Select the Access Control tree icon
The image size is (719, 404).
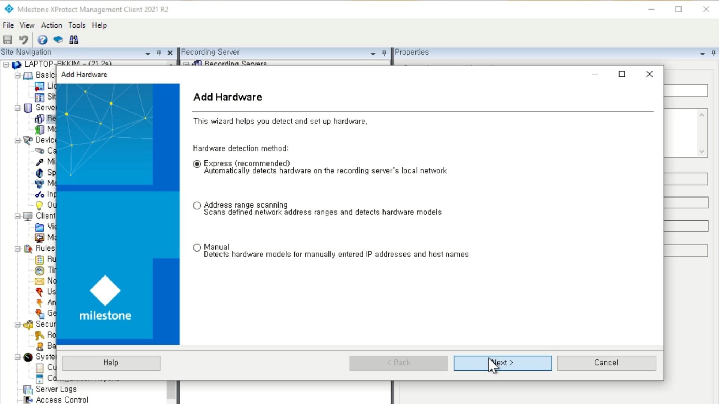[28, 400]
